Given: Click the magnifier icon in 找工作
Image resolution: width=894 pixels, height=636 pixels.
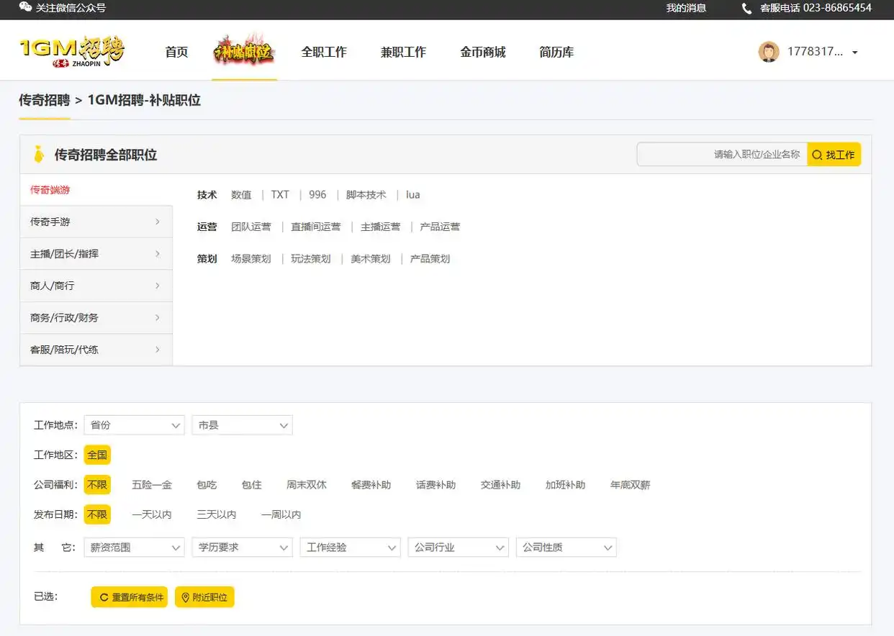Looking at the screenshot, I should click(x=817, y=154).
